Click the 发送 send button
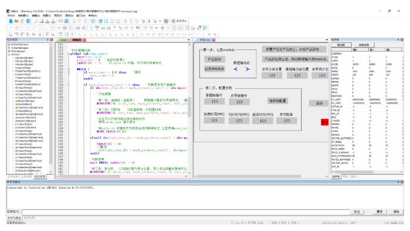Image resolution: width=410 pixels, height=231 pixels. point(357,212)
